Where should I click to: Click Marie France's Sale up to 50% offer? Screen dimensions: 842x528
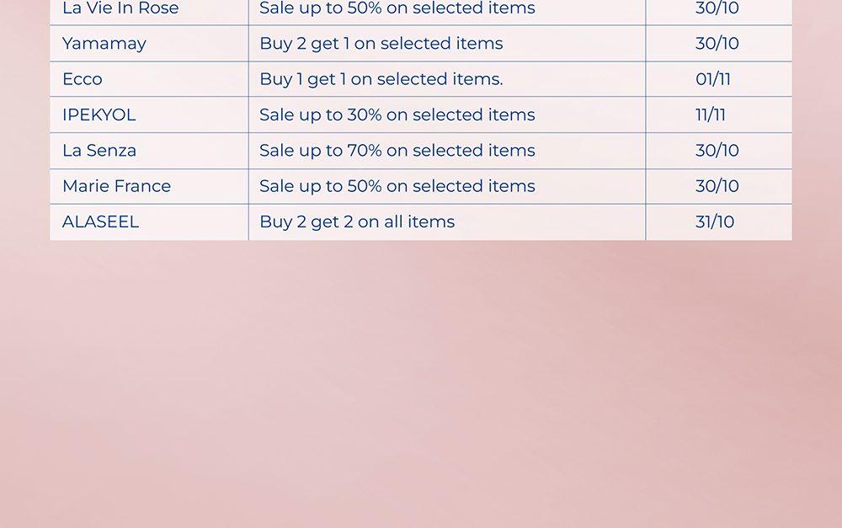(x=397, y=186)
